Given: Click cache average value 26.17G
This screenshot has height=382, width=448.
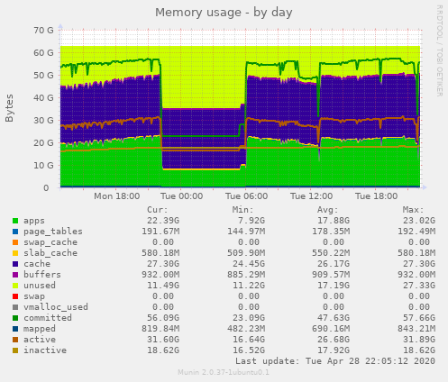Looking at the screenshot, I should coord(334,264).
